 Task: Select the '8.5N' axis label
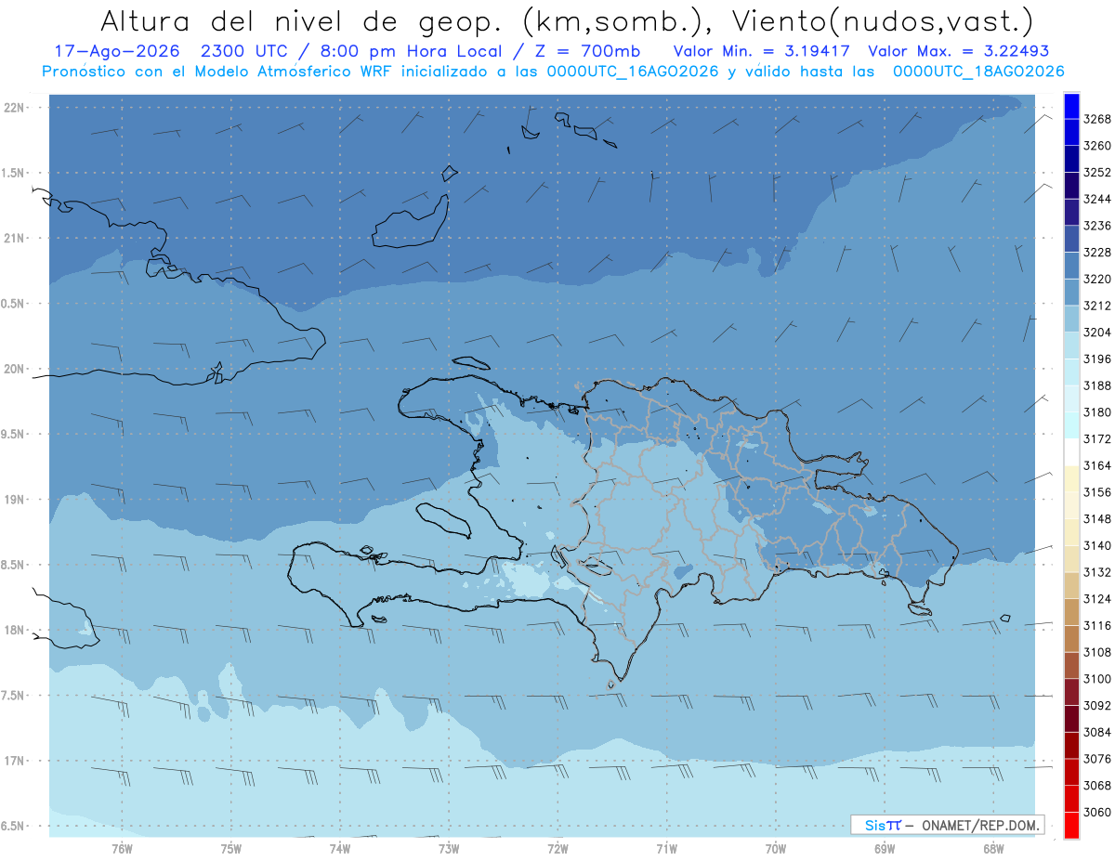point(12,565)
